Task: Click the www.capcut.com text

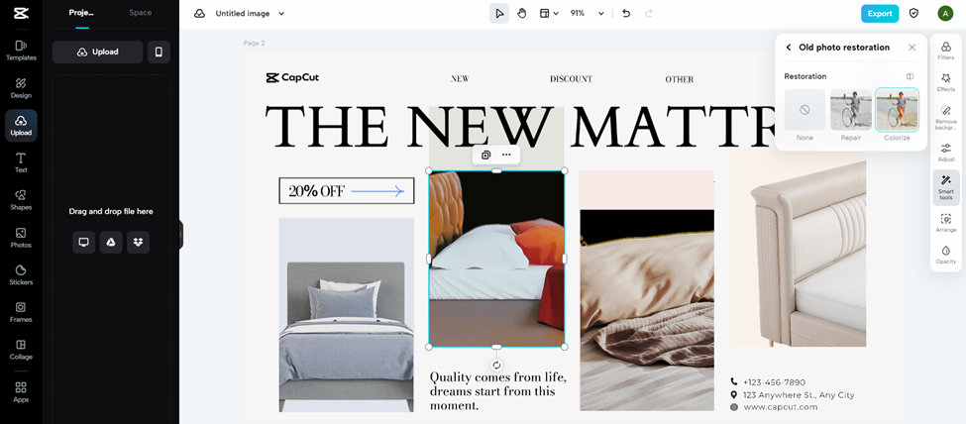Action: click(x=781, y=407)
